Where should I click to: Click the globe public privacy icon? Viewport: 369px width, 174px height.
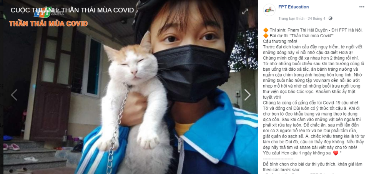pyautogui.click(x=331, y=18)
